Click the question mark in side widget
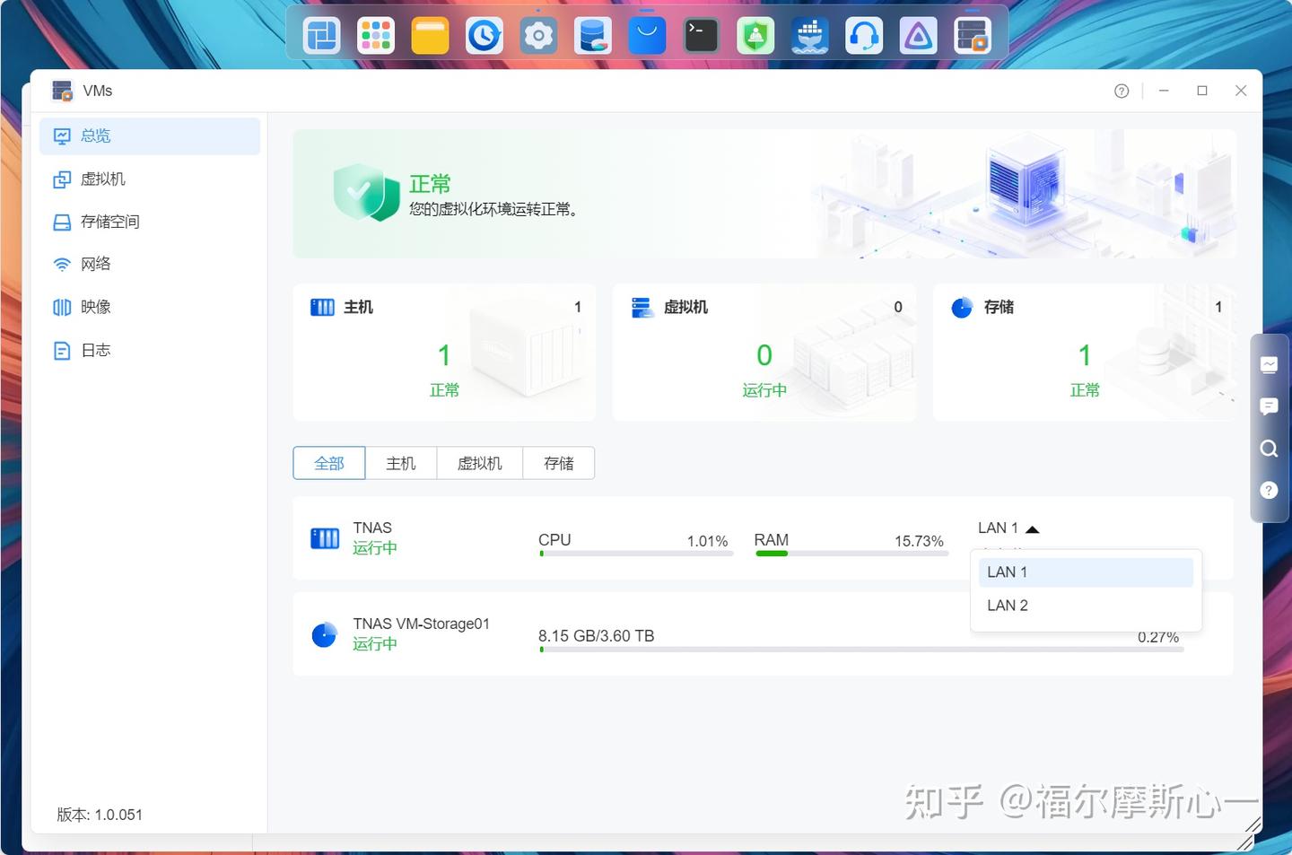The image size is (1292, 855). (1269, 490)
